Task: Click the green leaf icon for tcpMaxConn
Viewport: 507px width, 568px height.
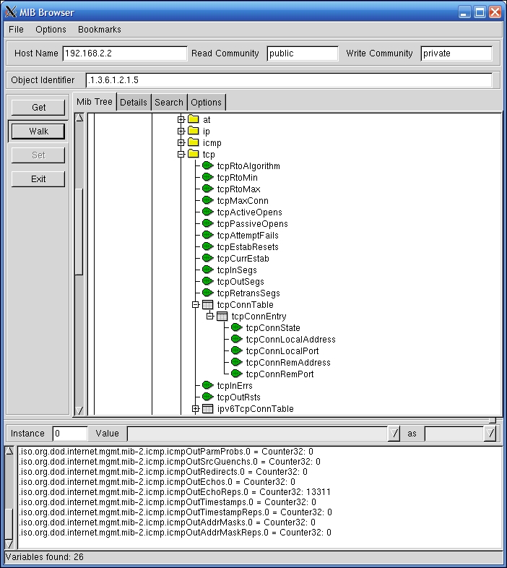Action: 208,200
